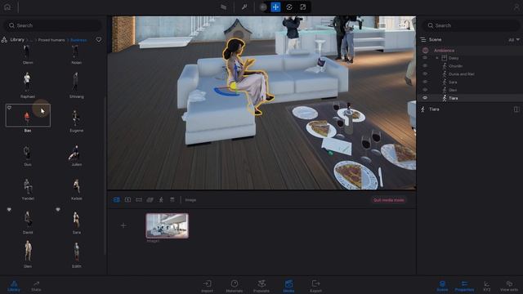Open the Scene panel hamburger menu
This screenshot has width=523, height=294.
423,40
